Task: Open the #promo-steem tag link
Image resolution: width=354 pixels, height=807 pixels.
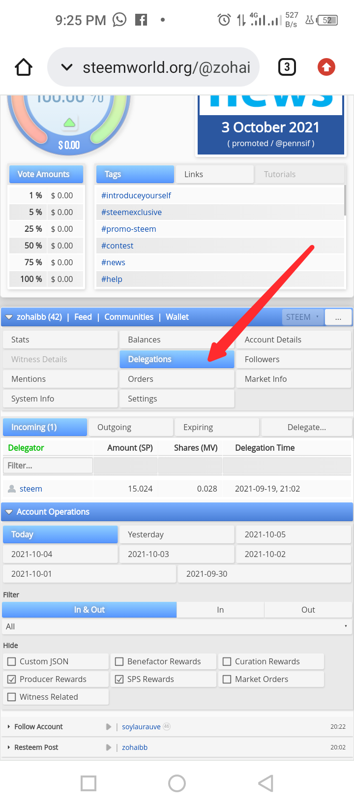Action: click(129, 229)
